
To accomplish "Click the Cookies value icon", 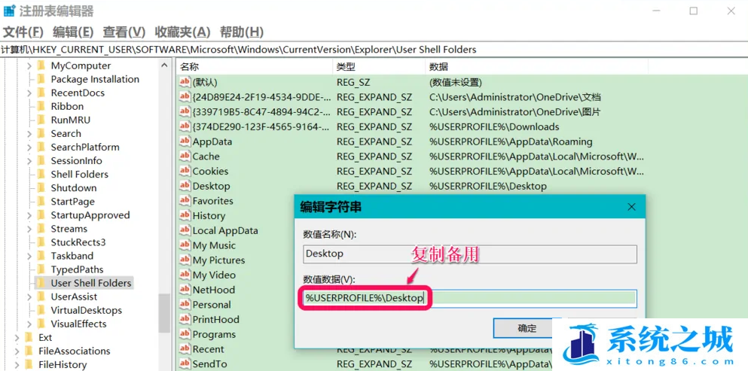I will pos(185,171).
